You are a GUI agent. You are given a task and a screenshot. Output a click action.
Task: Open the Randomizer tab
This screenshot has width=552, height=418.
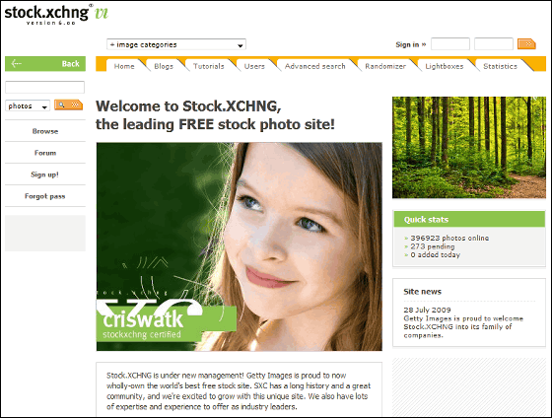point(385,66)
